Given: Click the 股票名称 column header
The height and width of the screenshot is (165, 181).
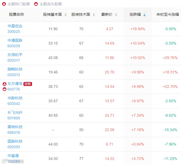Looking at the screenshot, I should click(x=17, y=14).
